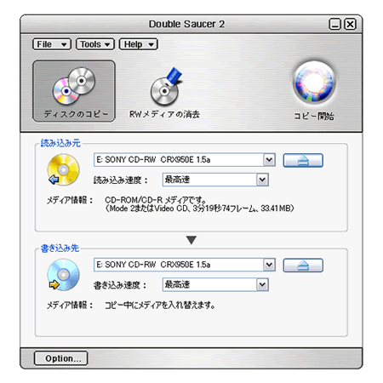Click the blue destination disc icon
The width and height of the screenshot is (383, 383).
pyautogui.click(x=63, y=275)
